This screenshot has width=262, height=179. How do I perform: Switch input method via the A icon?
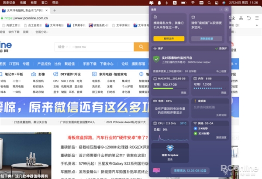click(x=175, y=3)
